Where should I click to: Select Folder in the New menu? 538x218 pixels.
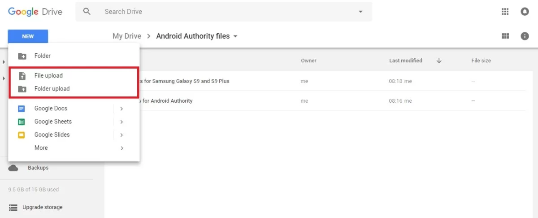click(42, 56)
